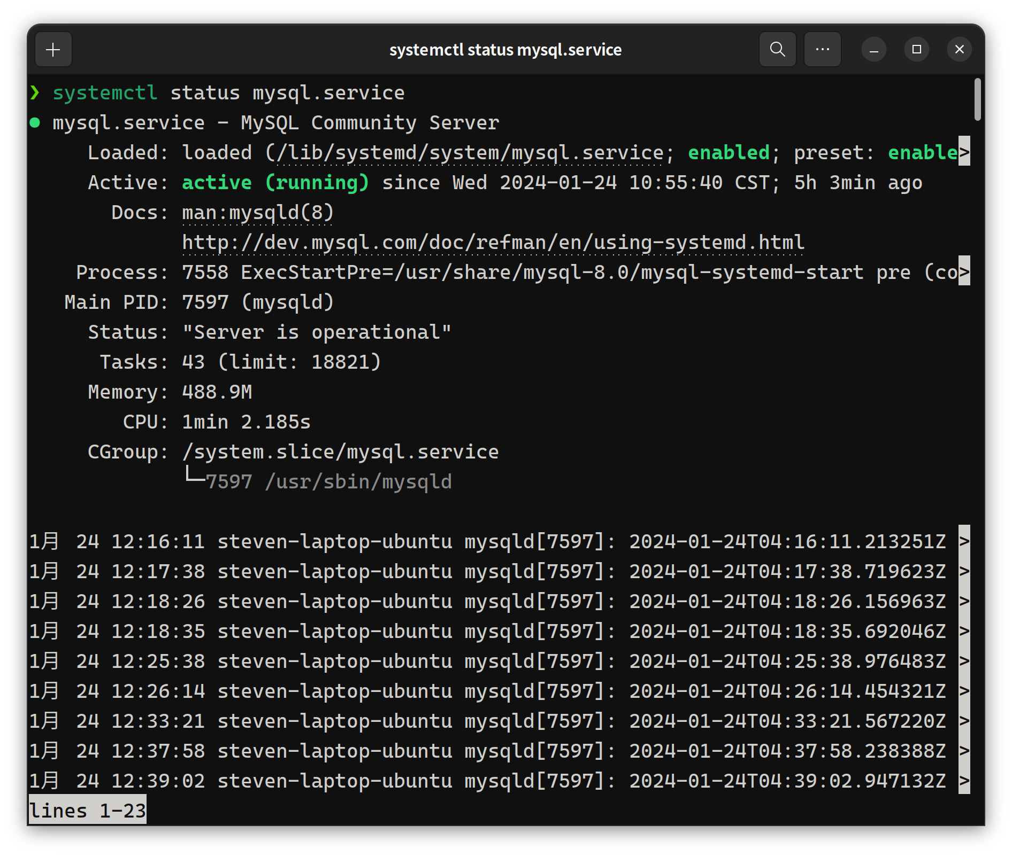Click the log line at 12:33:21
The height and width of the screenshot is (856, 1012).
pos(499,721)
